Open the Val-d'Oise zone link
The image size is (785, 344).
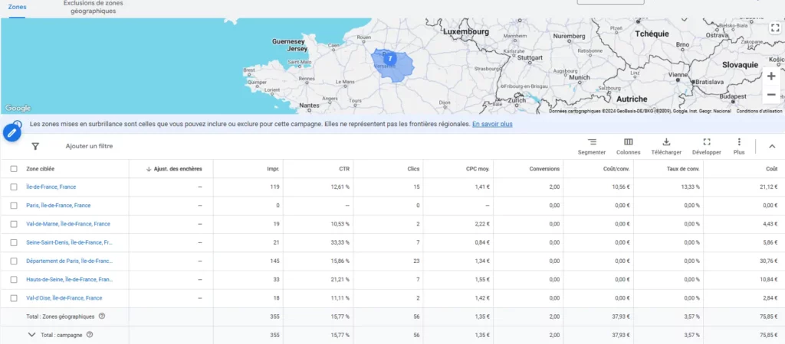(64, 298)
